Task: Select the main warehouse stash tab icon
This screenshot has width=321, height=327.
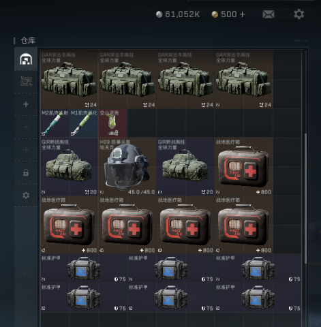Action: click(26, 59)
